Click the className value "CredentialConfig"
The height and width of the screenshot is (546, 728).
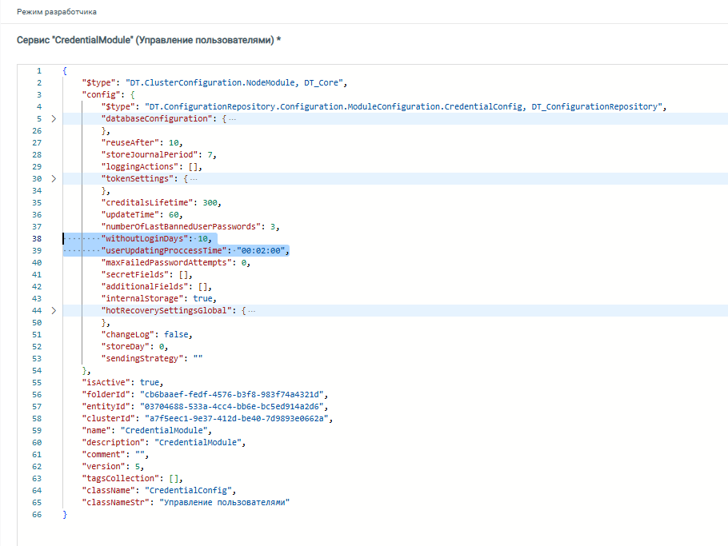[188, 490]
